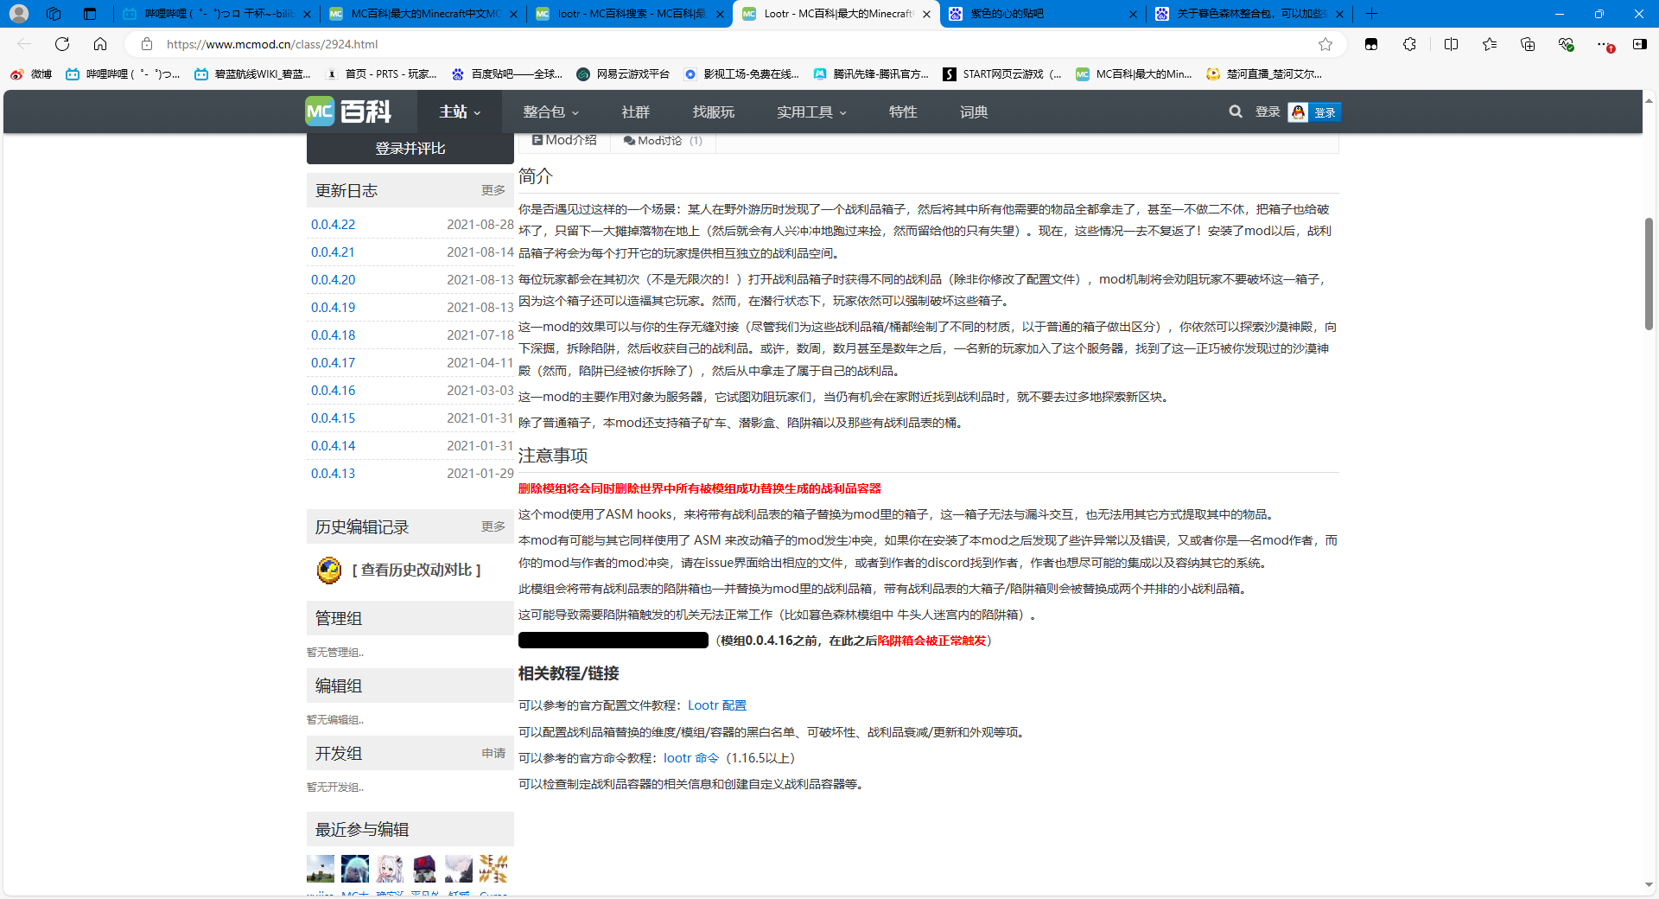Bookmark this page with star icon

(1325, 44)
